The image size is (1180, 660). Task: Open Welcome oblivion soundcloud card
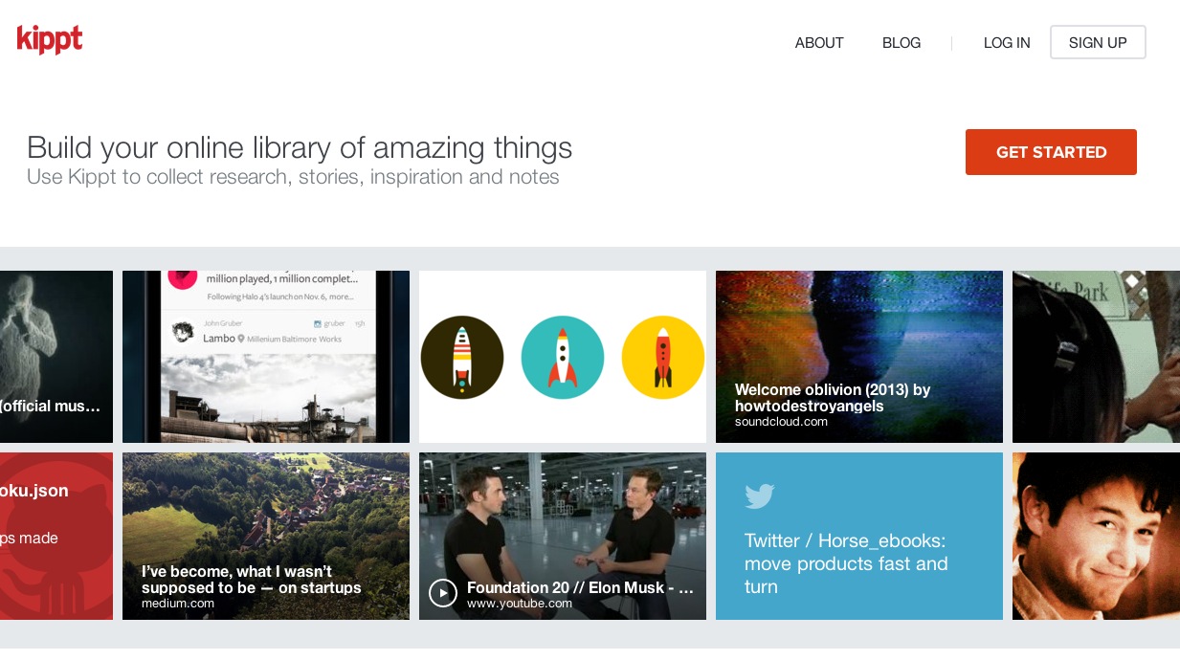tap(859, 357)
